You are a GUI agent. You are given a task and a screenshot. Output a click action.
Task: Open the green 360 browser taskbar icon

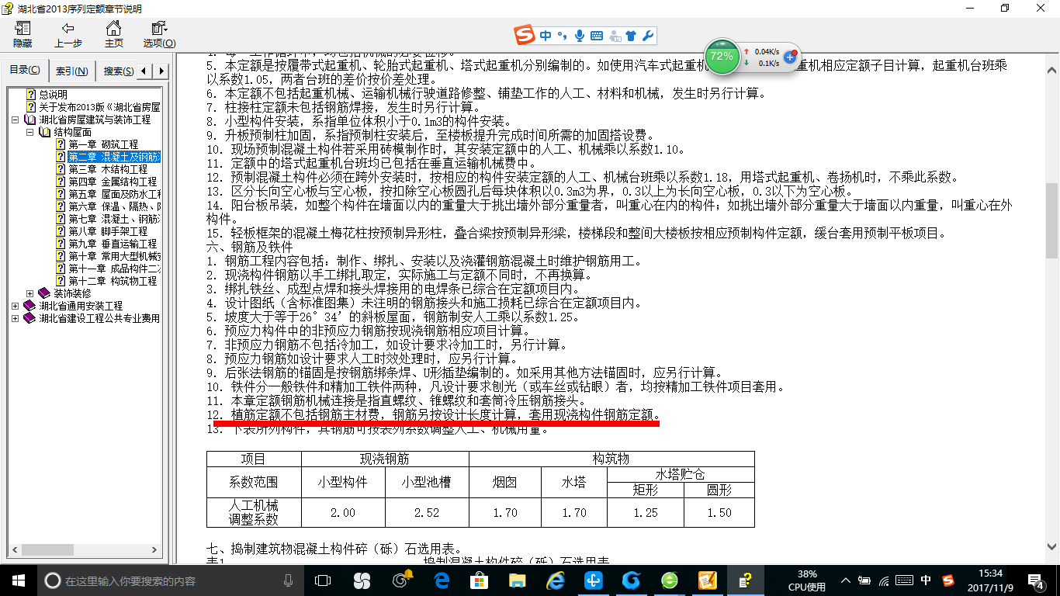tap(669, 580)
